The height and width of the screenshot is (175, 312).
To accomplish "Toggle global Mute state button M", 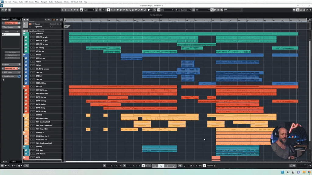I will [x=62, y=10].
